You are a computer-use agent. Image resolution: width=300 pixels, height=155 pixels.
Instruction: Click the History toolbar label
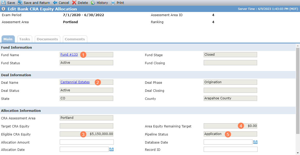click(x=102, y=3)
